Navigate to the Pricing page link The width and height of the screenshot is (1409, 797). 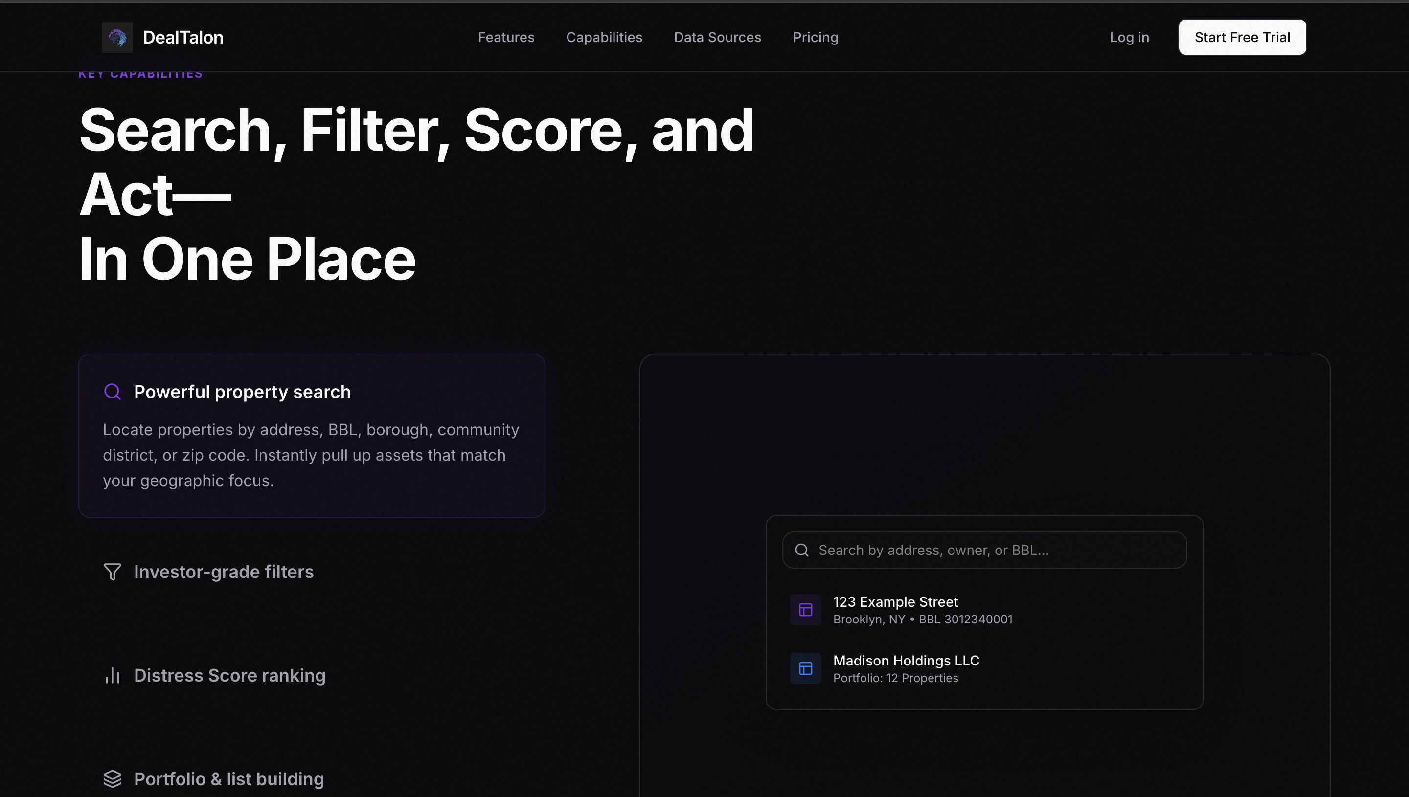[816, 37]
